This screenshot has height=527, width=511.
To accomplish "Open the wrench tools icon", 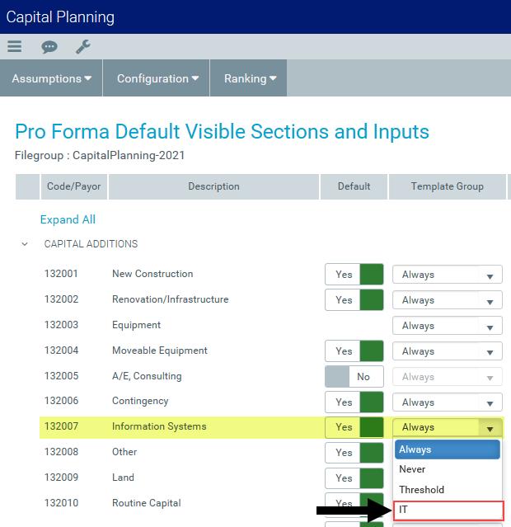I will [83, 47].
